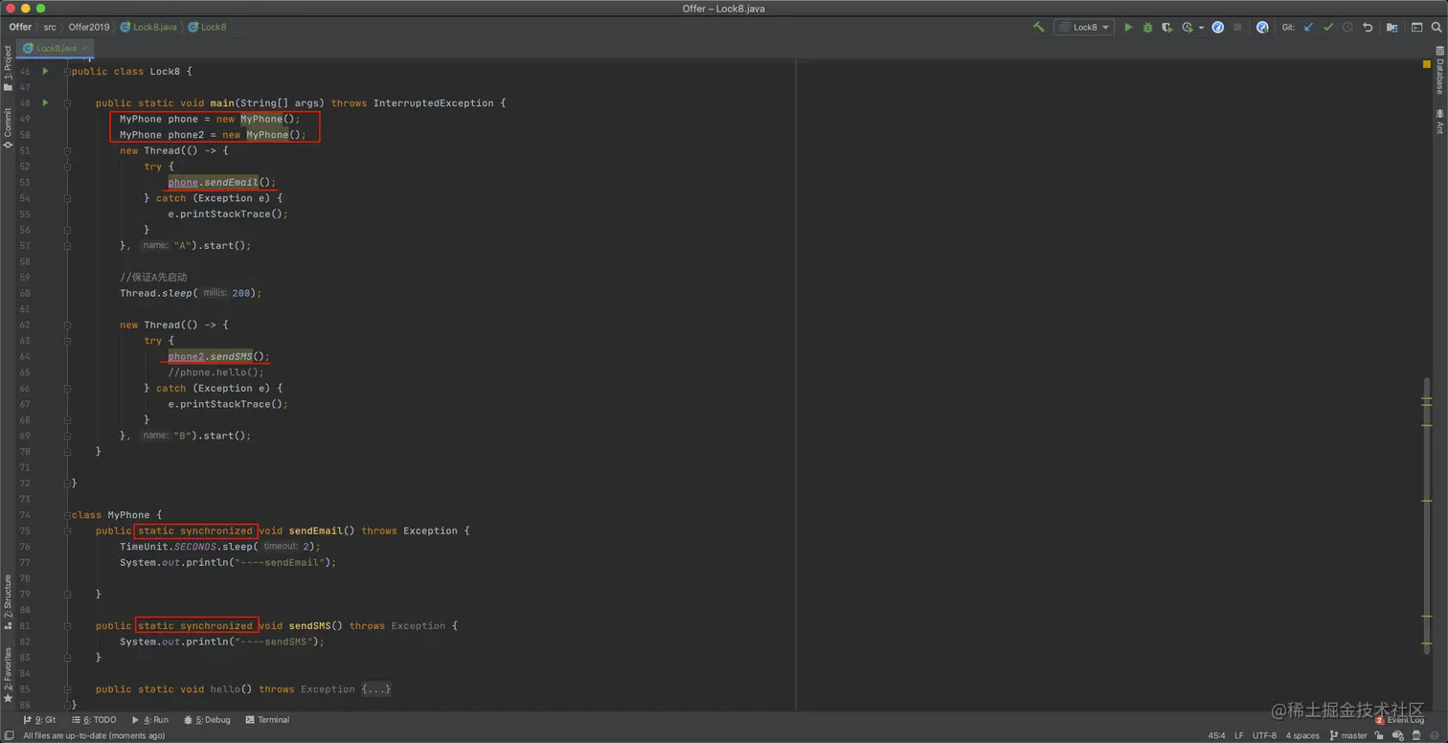Commit changes with green Git checkmark
The width and height of the screenshot is (1448, 743).
(x=1328, y=28)
